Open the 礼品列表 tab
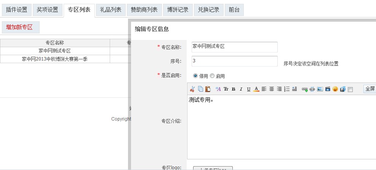Image resolution: width=376 pixels, height=170 pixels. tap(111, 10)
